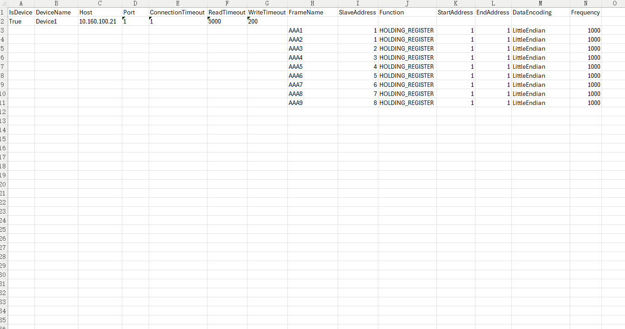The image size is (625, 329).
Task: Select entire column J via its header
Action: (407, 3)
